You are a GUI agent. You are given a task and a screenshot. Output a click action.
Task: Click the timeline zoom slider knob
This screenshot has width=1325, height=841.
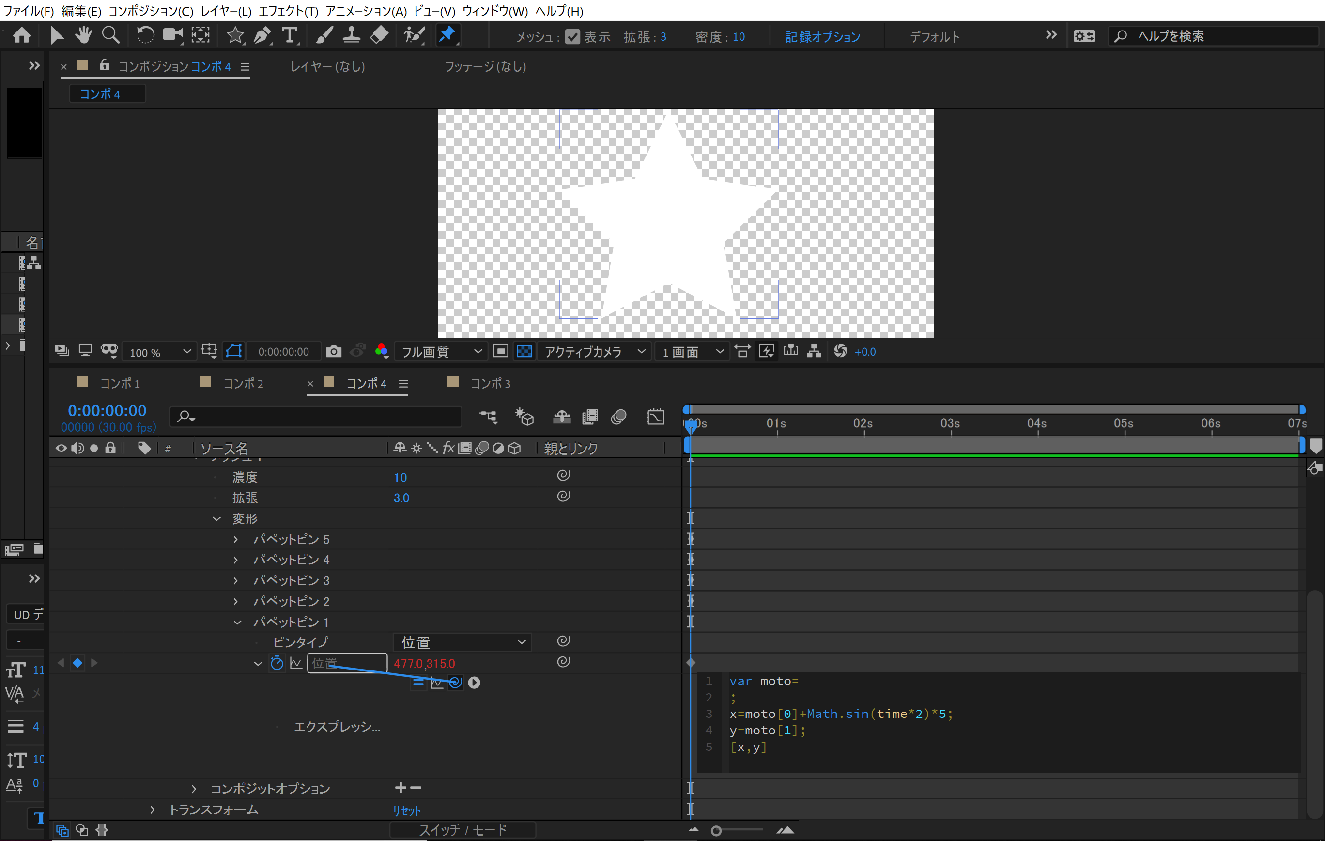click(x=716, y=830)
